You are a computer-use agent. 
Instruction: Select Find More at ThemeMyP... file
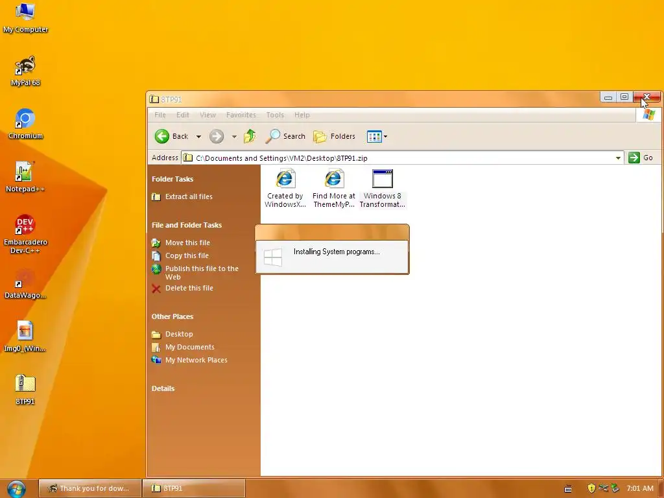click(x=334, y=189)
